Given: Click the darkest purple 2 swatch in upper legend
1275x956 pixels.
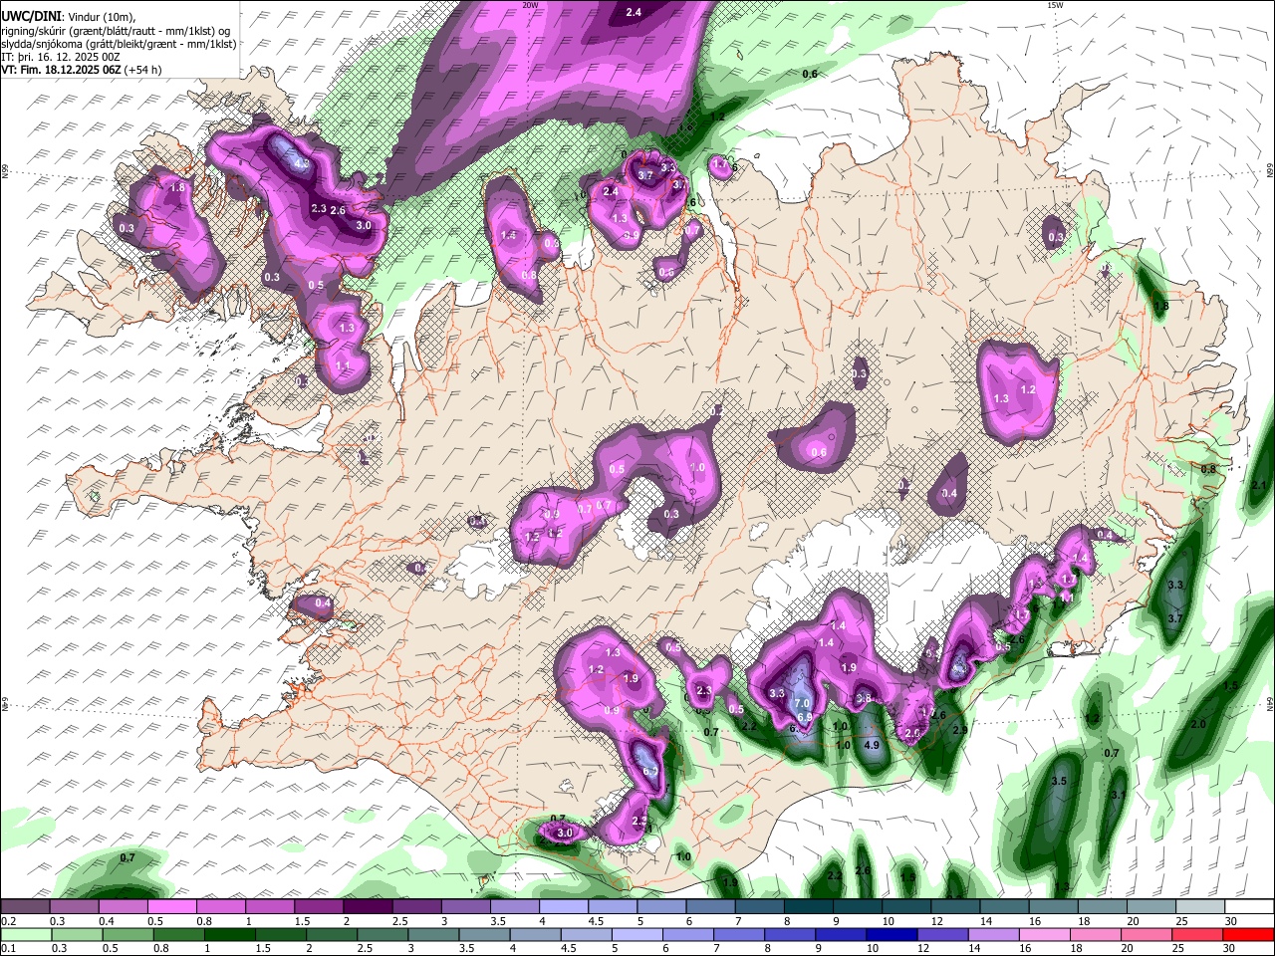Looking at the screenshot, I should tap(368, 907).
